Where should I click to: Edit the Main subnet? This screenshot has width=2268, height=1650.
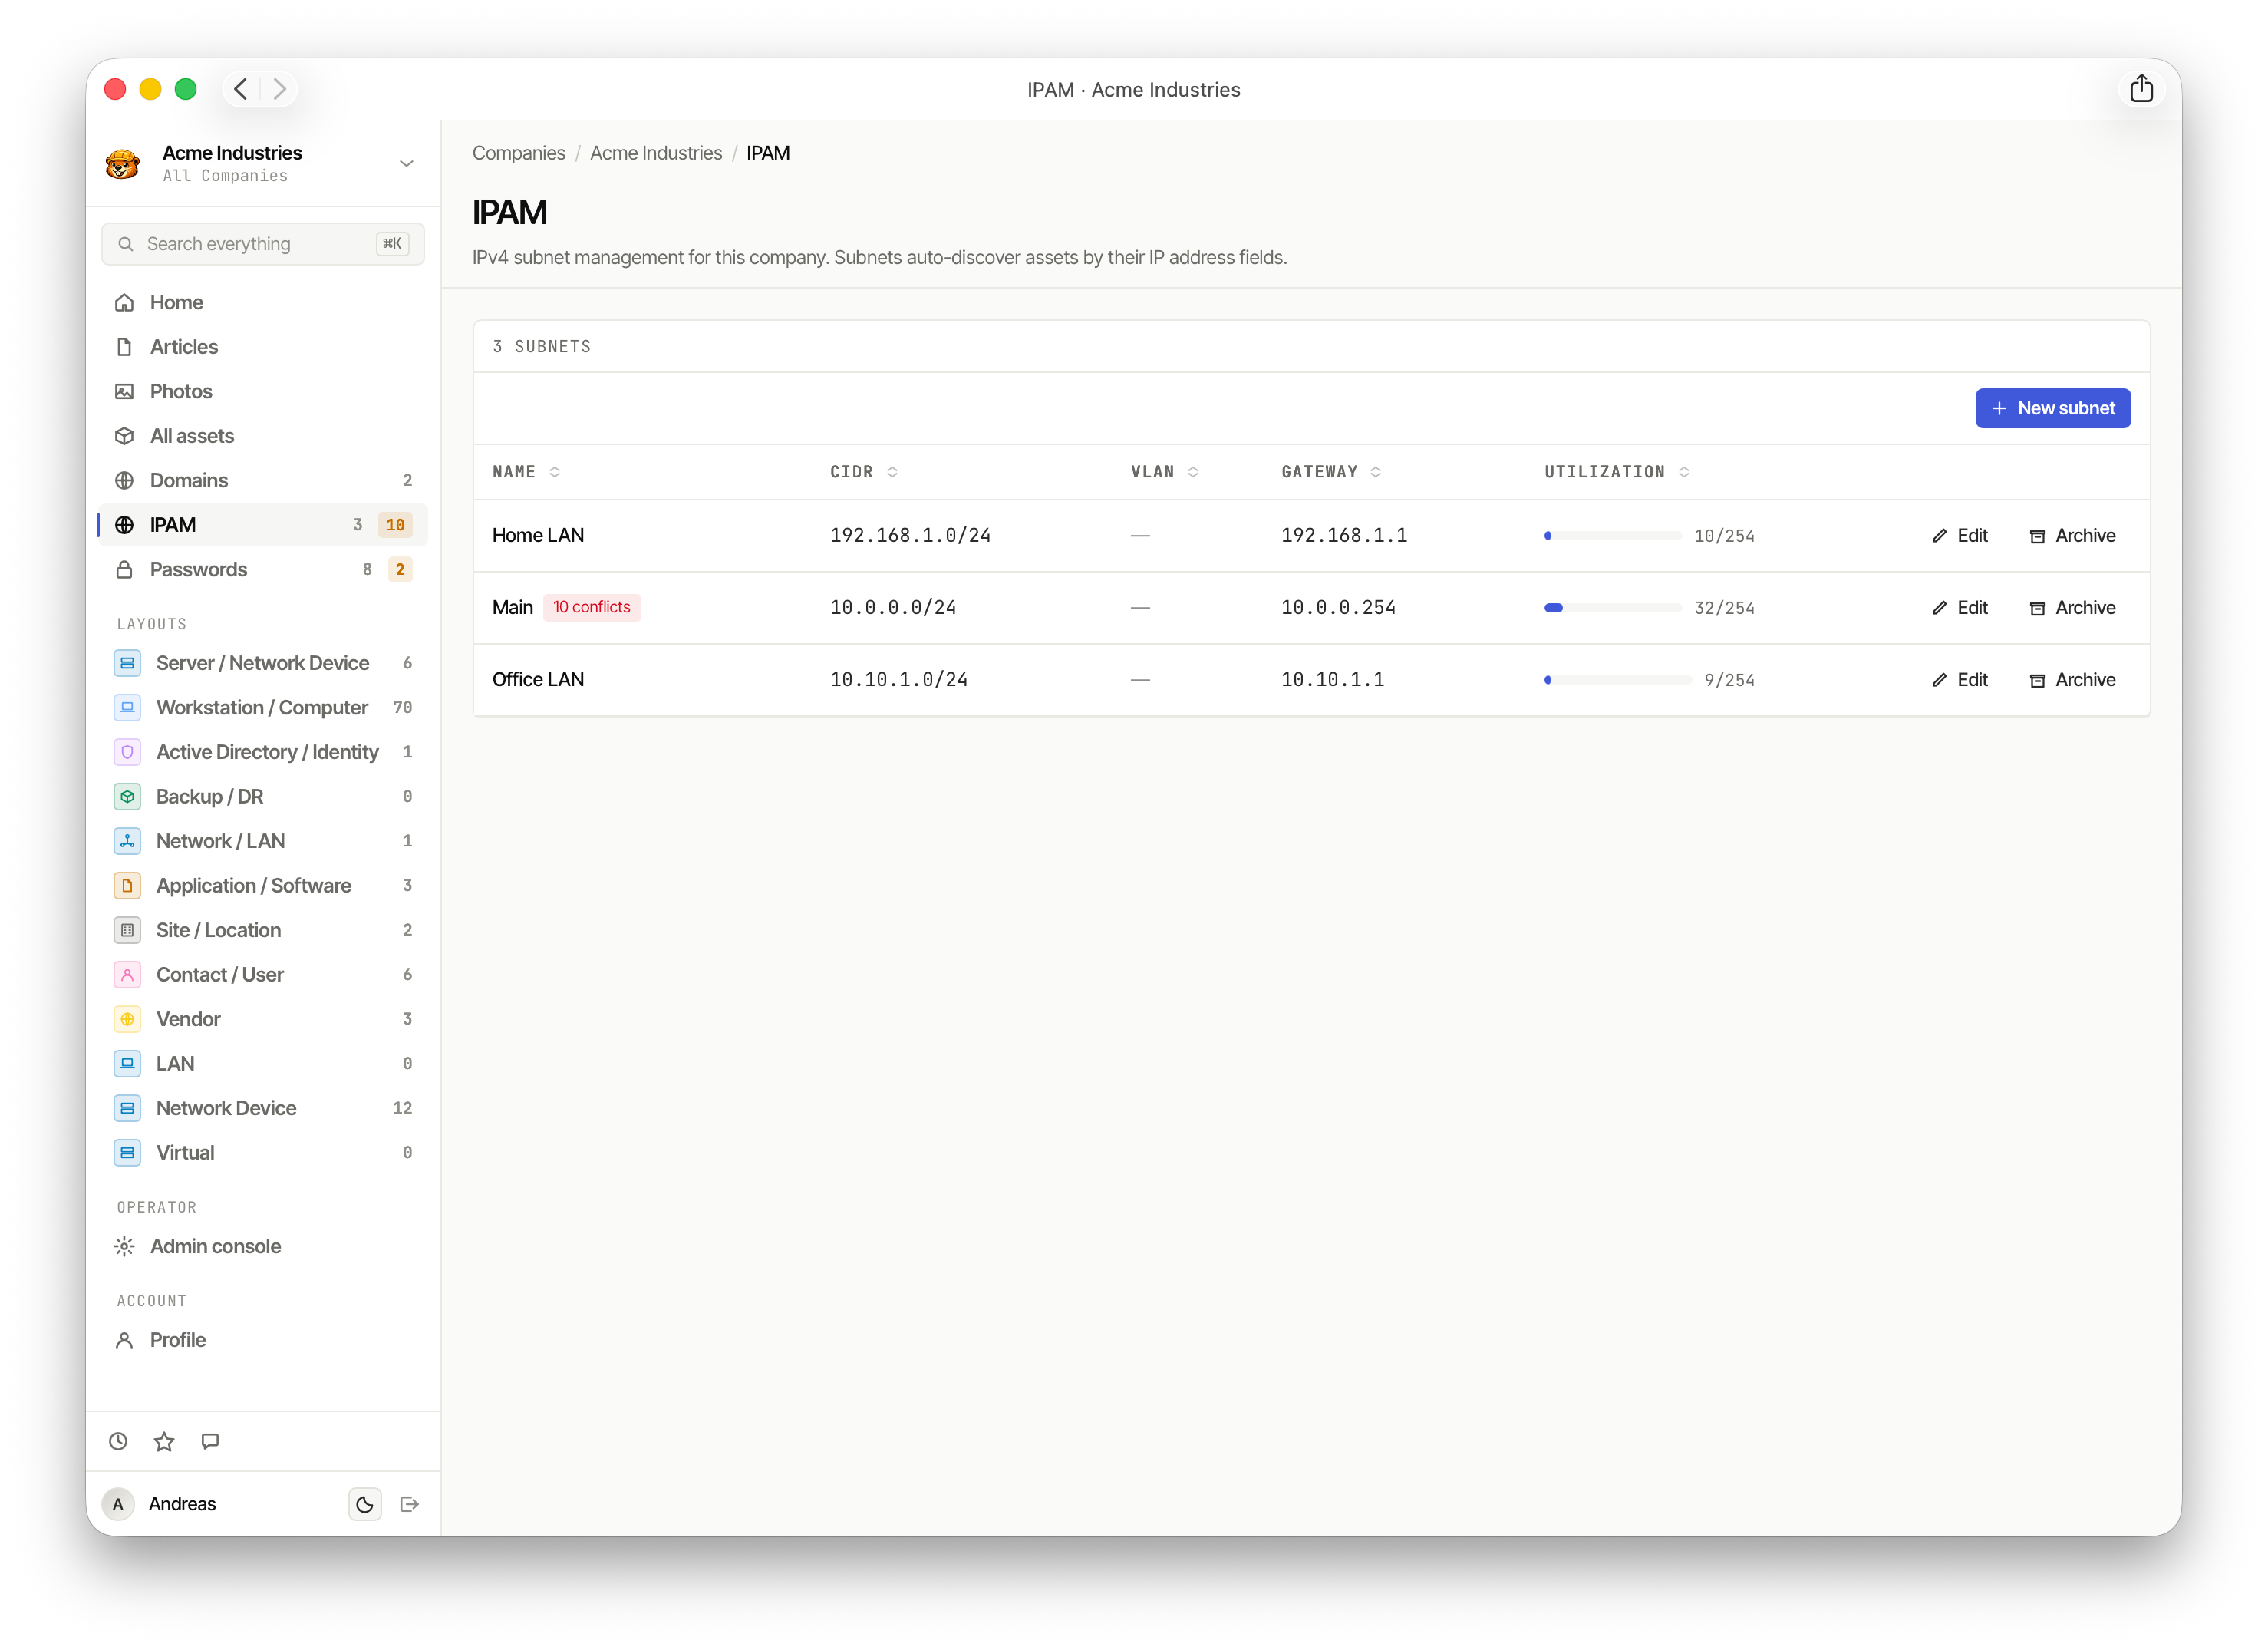(1959, 608)
